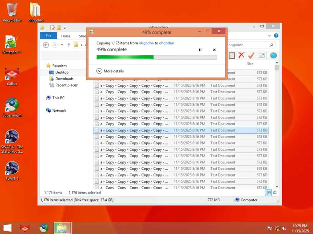
Task: Open Classic Shell settings via shell icon
Action: [x=274, y=55]
